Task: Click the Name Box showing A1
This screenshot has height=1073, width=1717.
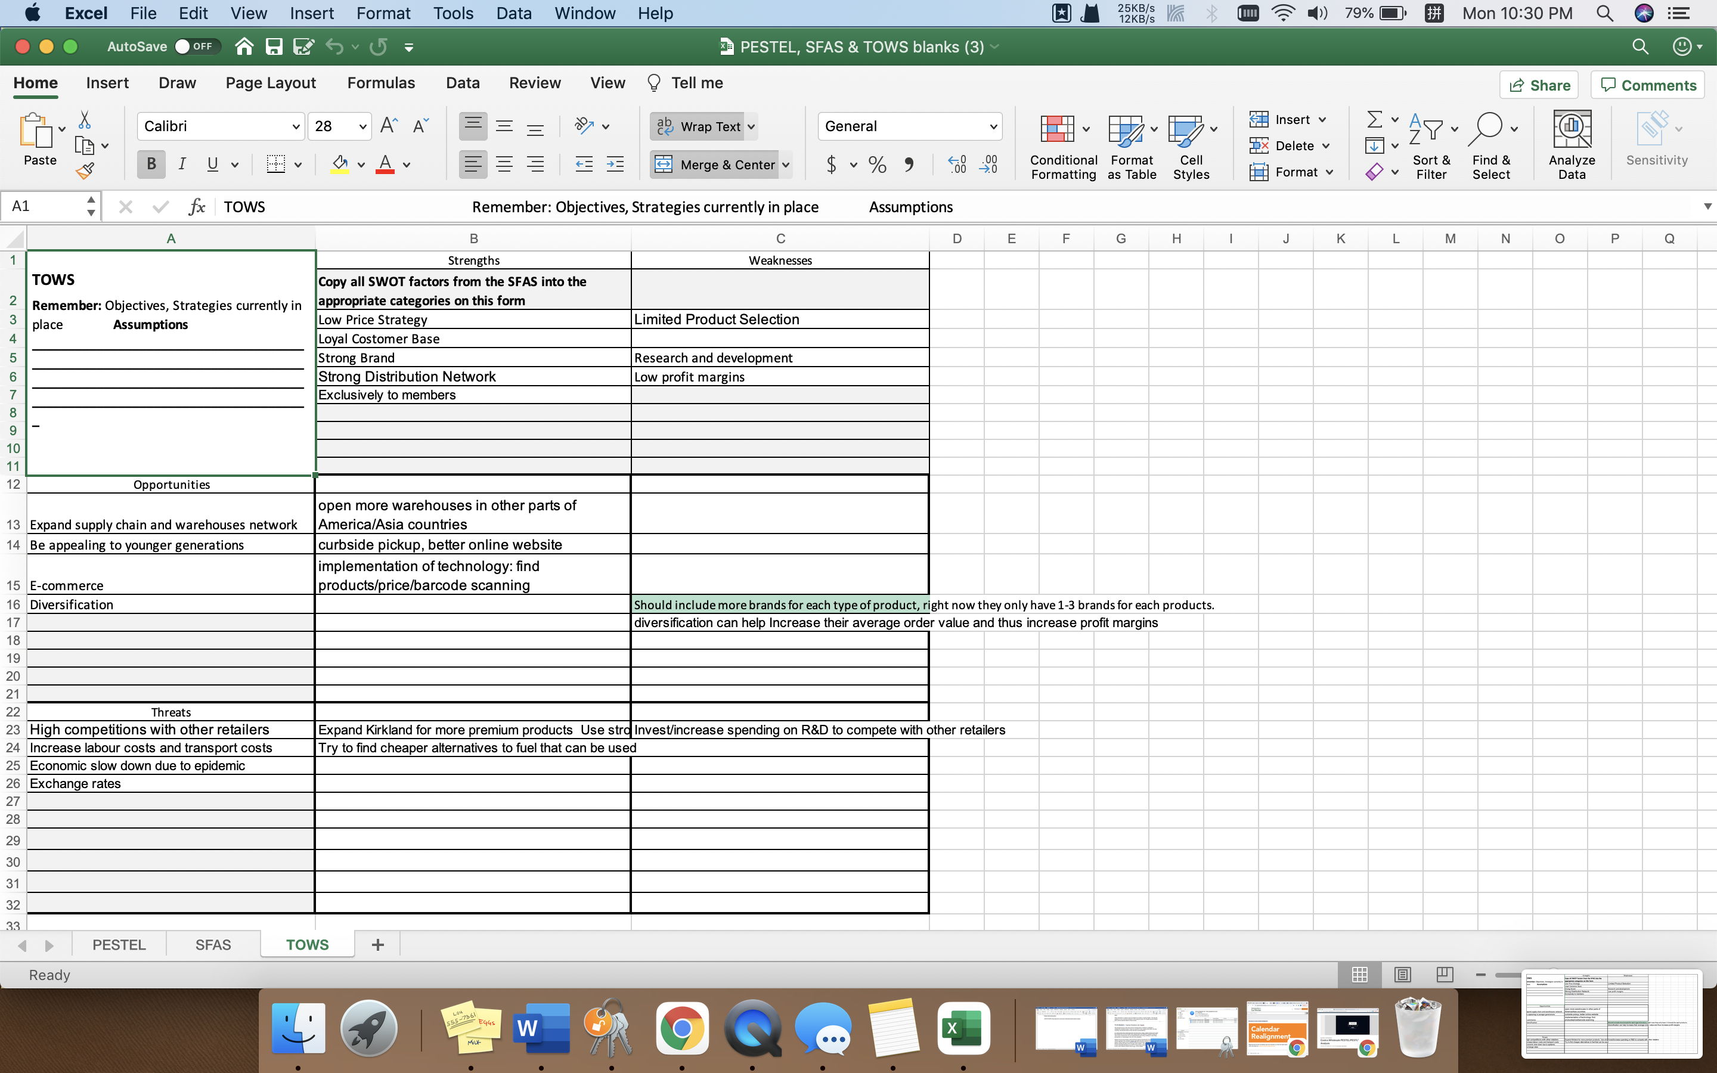Action: coord(49,206)
